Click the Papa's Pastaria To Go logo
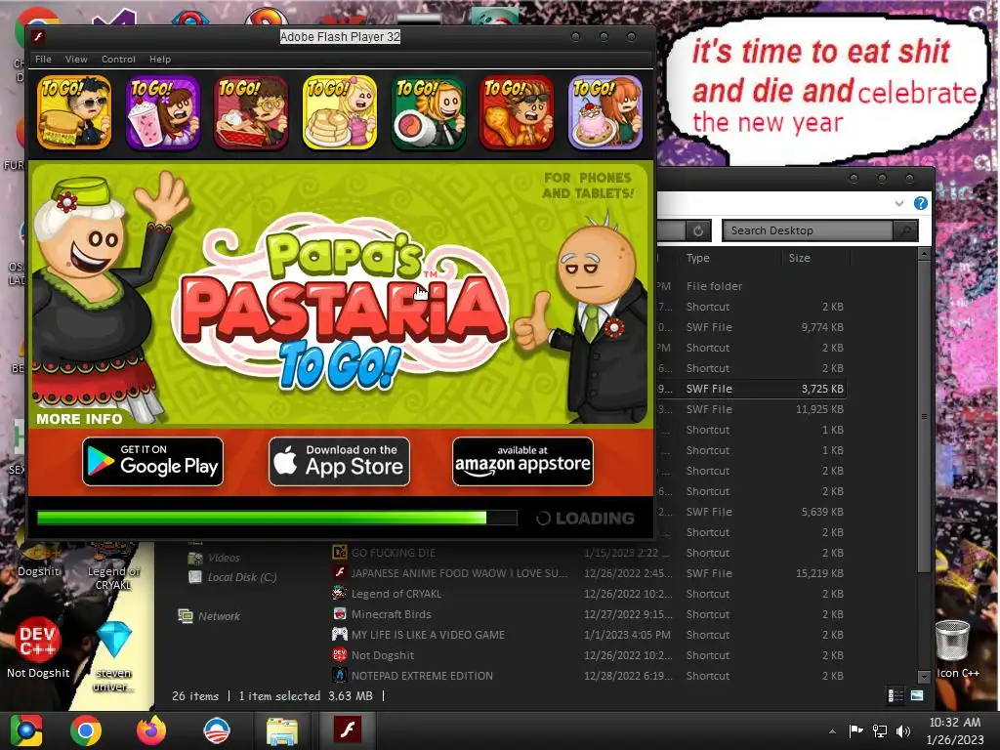 343,303
